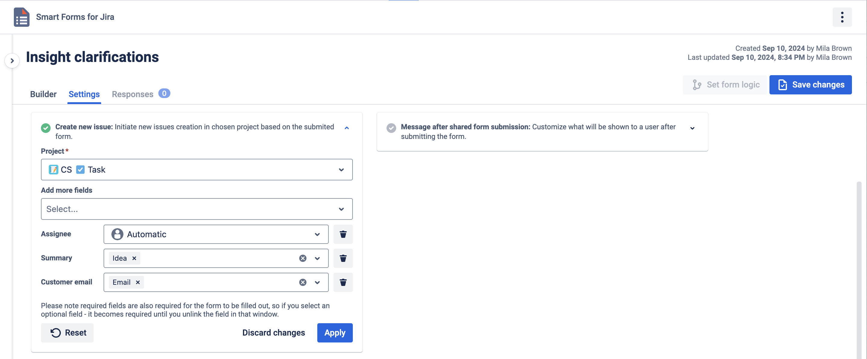The width and height of the screenshot is (867, 359).
Task: Expand the left sidebar panel
Action: [x=12, y=61]
